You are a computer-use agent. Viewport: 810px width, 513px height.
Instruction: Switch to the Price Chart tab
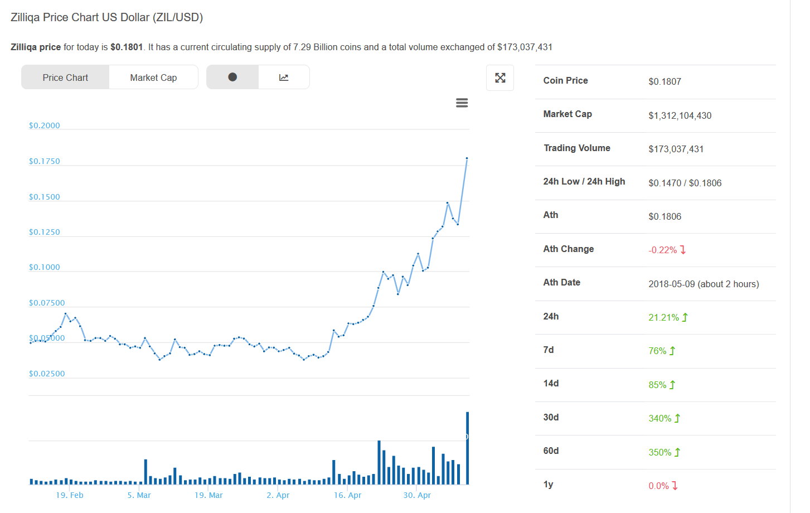click(x=65, y=78)
